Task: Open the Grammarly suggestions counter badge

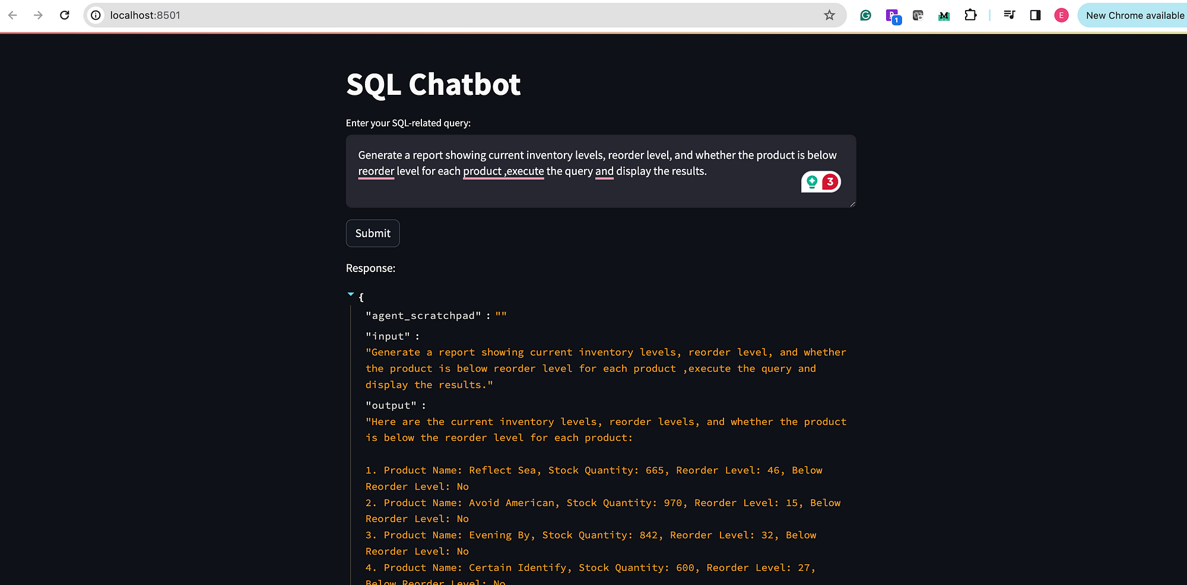Action: [x=830, y=182]
